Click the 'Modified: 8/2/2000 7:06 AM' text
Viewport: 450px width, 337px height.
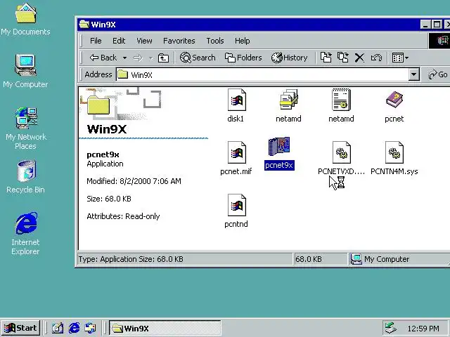134,181
